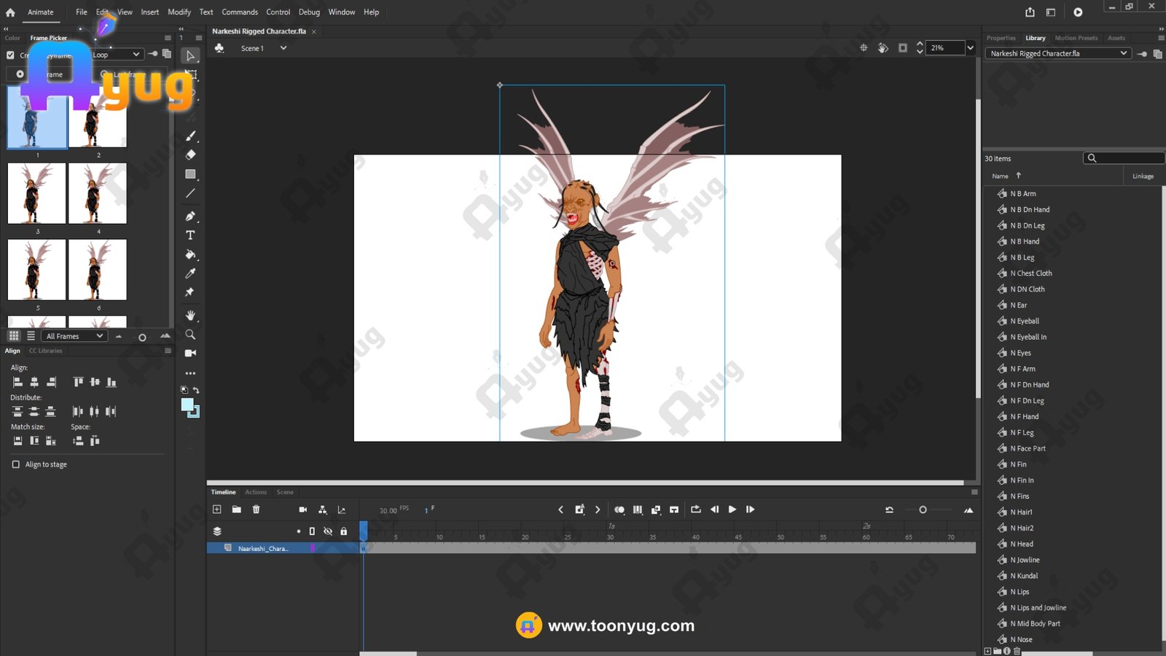The width and height of the screenshot is (1166, 656).
Task: Open the Timeline panel options menu
Action: [974, 492]
